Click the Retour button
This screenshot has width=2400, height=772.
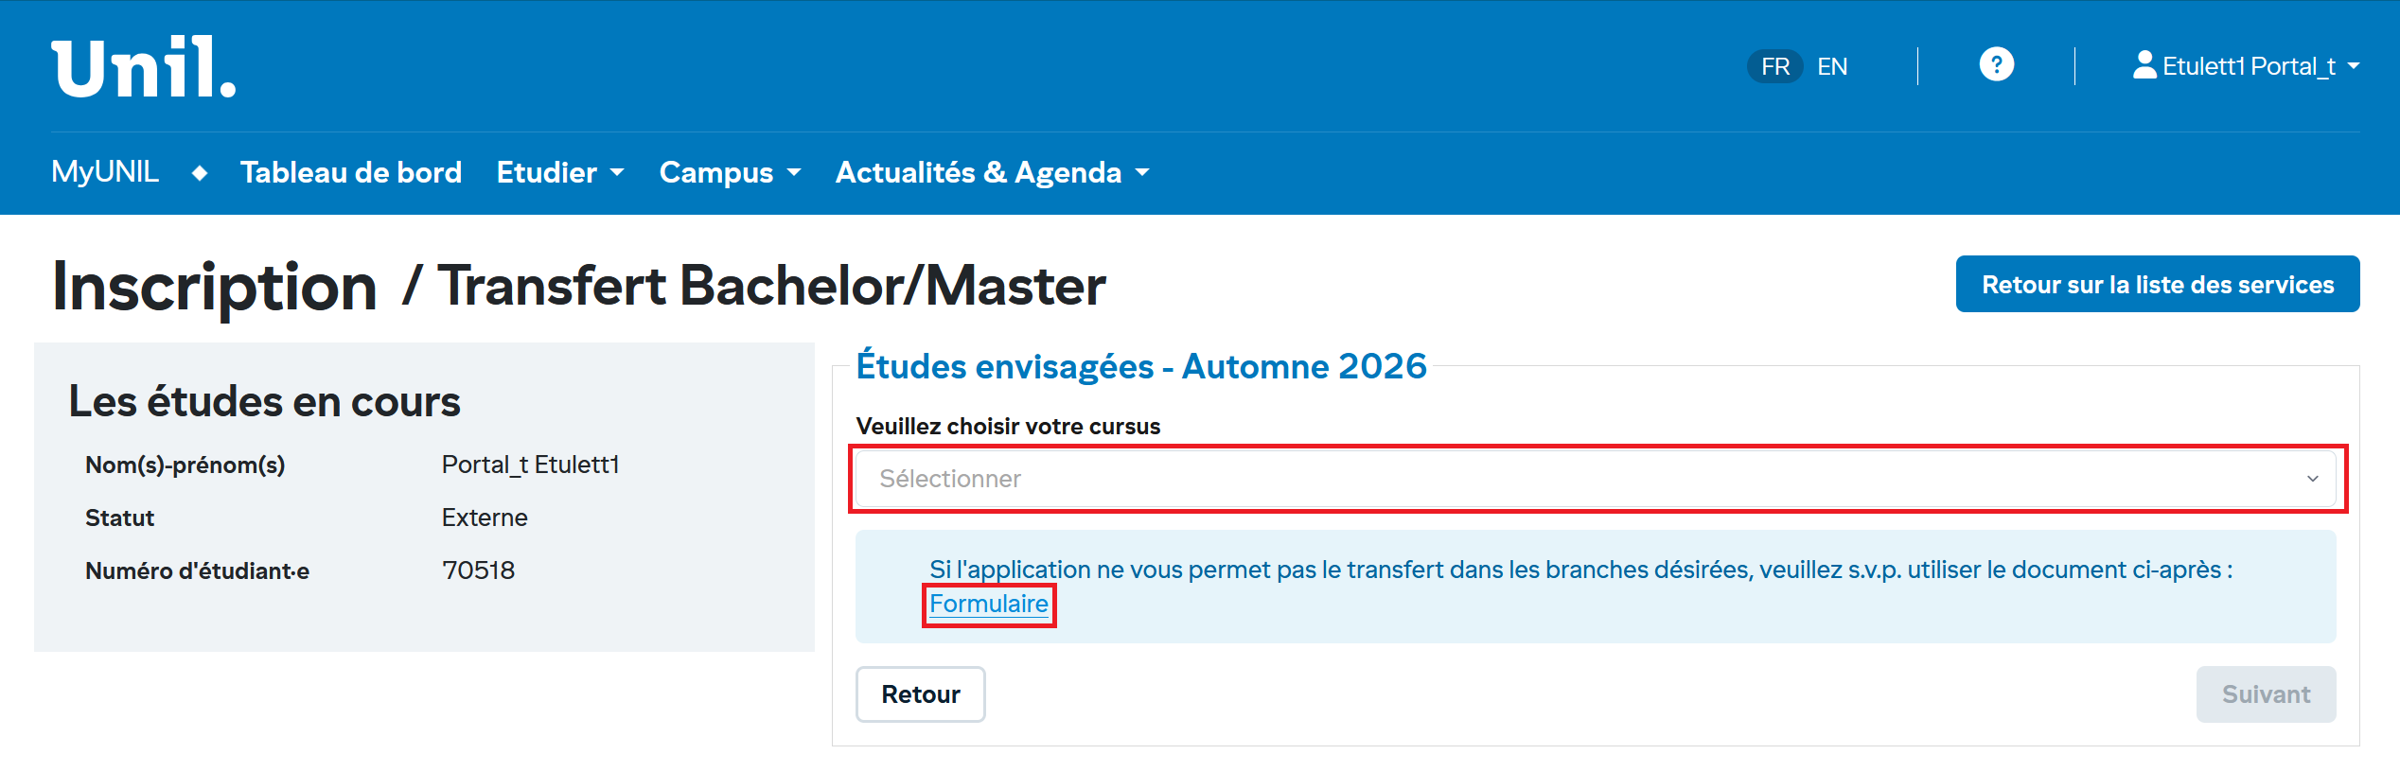click(x=920, y=694)
